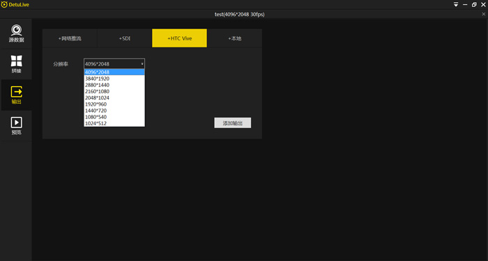Click the DetuLive logo icon

coord(4,5)
